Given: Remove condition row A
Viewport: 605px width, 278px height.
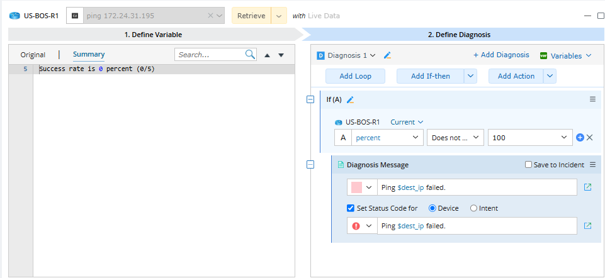Looking at the screenshot, I should coord(590,137).
